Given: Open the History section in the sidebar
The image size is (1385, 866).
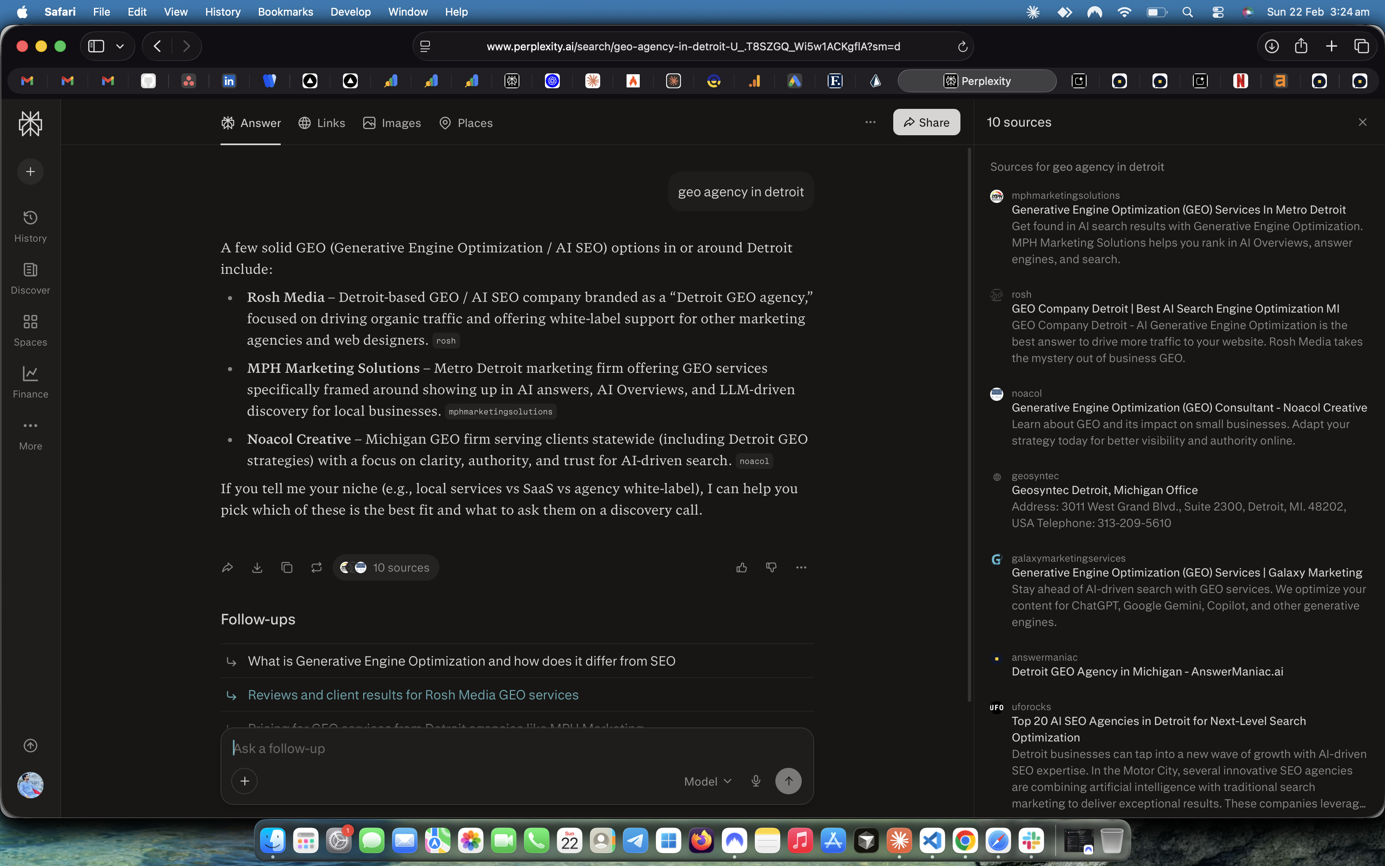Looking at the screenshot, I should point(31,226).
